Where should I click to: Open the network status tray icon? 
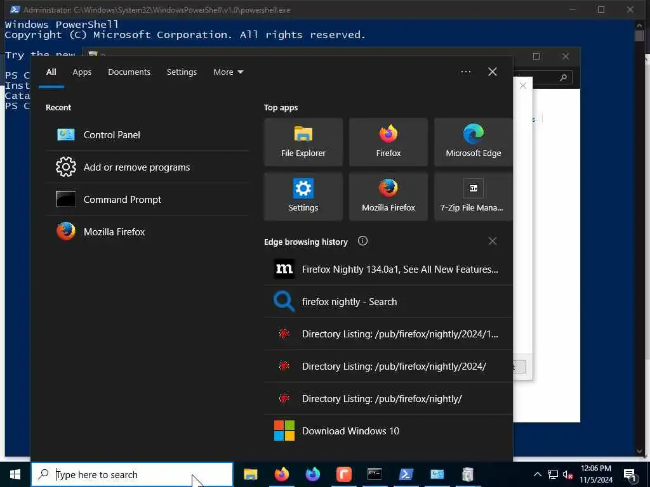coord(553,474)
